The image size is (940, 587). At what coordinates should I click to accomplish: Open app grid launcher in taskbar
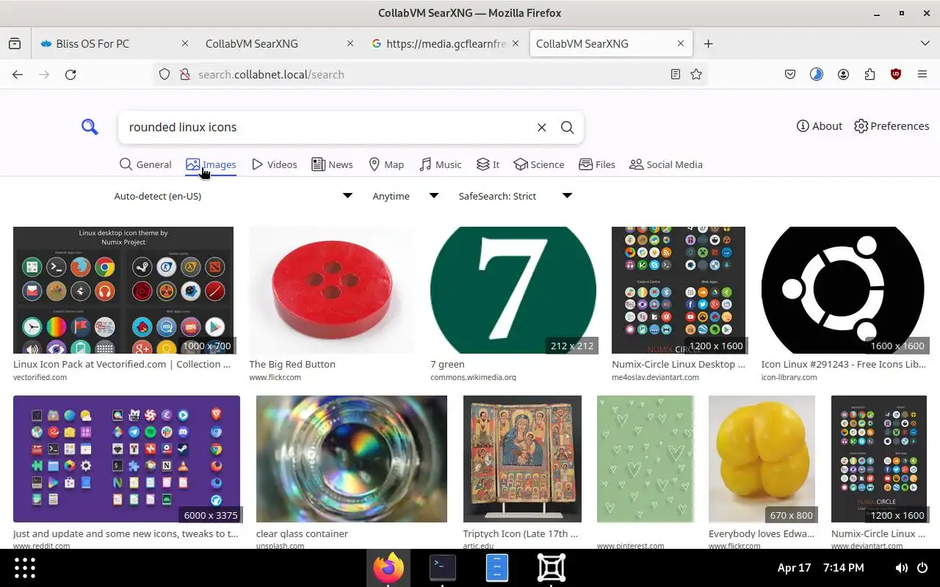point(25,567)
